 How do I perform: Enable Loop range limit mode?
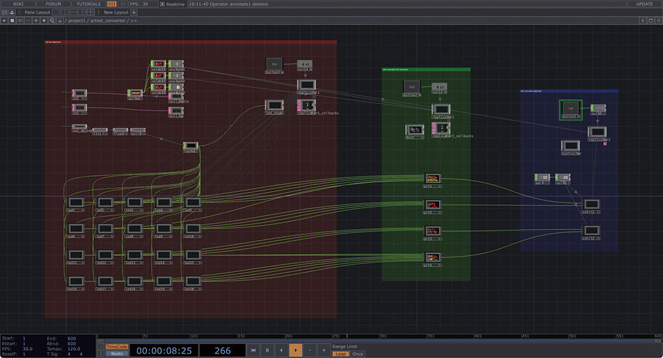(x=340, y=354)
